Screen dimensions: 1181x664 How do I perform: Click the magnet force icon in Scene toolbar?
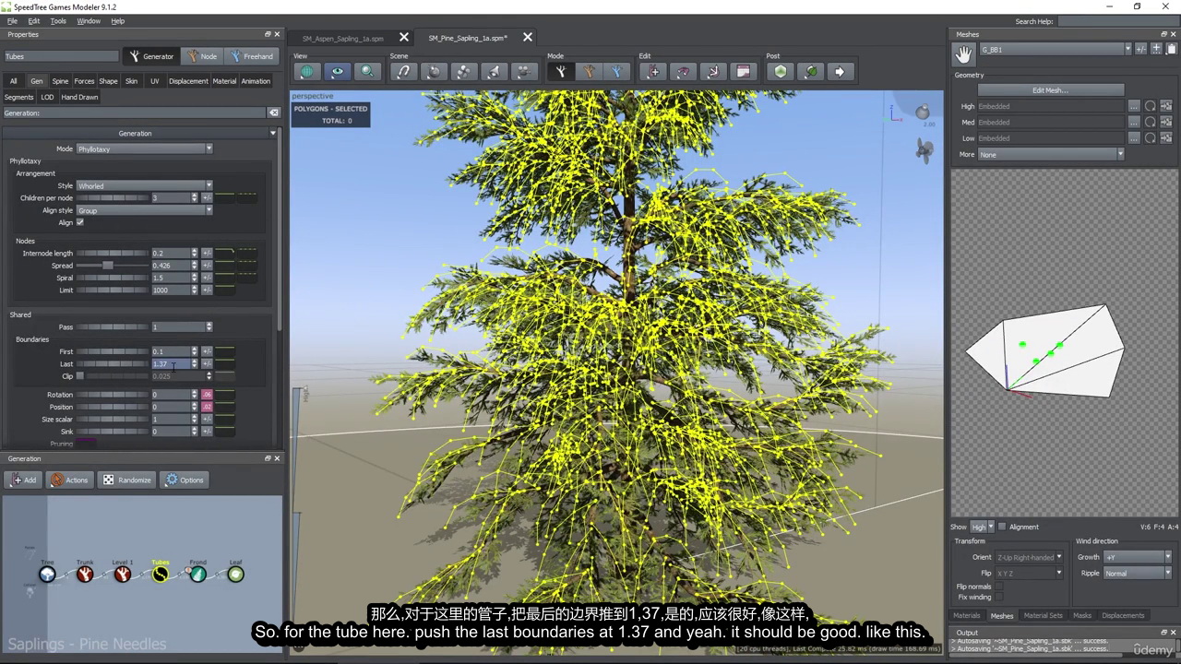pos(404,71)
